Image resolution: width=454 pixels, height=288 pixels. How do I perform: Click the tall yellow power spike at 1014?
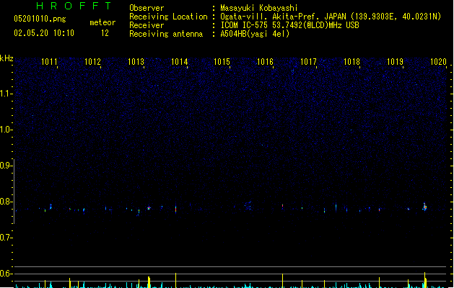tap(175, 280)
